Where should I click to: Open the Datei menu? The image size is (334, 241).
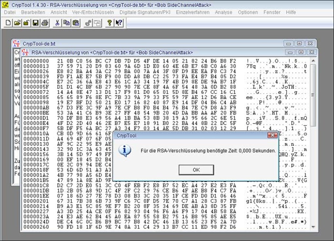[x=9, y=12]
